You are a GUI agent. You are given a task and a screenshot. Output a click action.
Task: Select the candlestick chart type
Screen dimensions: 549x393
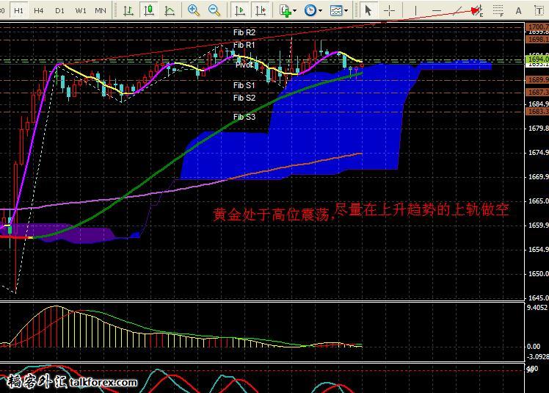pyautogui.click(x=149, y=10)
